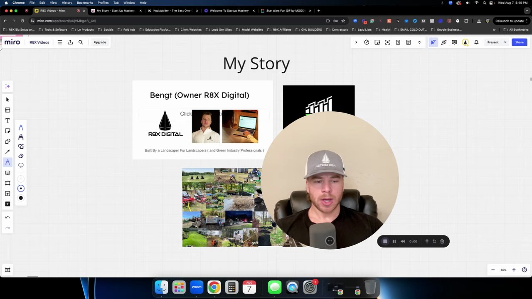This screenshot has width=532, height=299.
Task: Pause the recording in the video widget
Action: click(x=394, y=241)
